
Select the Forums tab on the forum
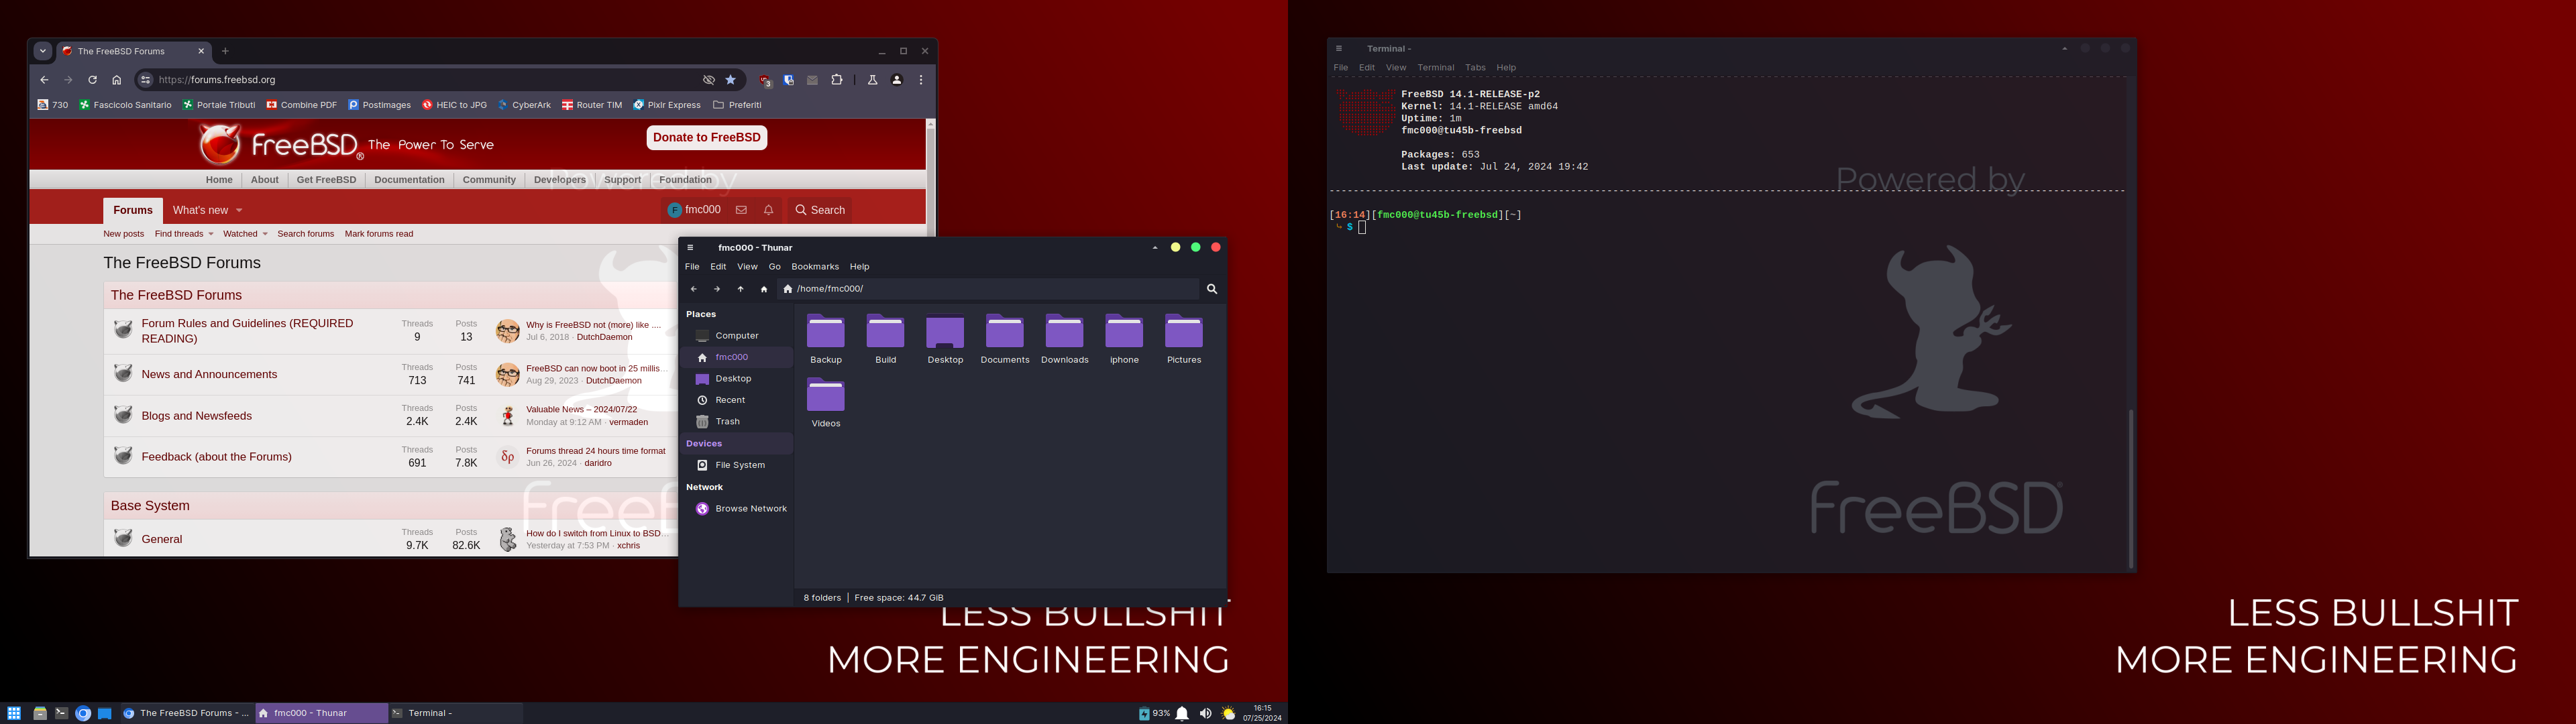[133, 210]
